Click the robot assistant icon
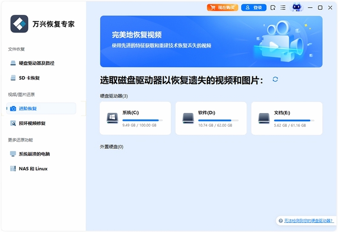The image size is (338, 232). (297, 7)
